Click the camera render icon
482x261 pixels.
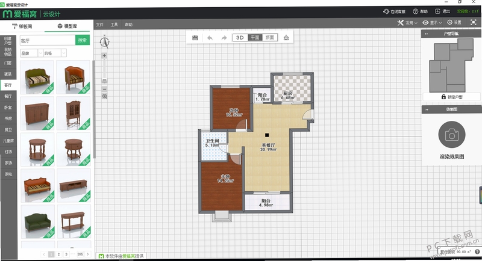pyautogui.click(x=451, y=135)
